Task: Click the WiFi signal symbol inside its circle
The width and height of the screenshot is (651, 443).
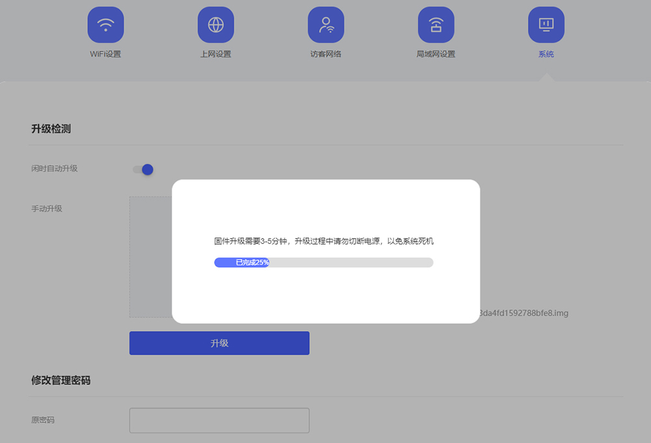Action: coord(105,24)
